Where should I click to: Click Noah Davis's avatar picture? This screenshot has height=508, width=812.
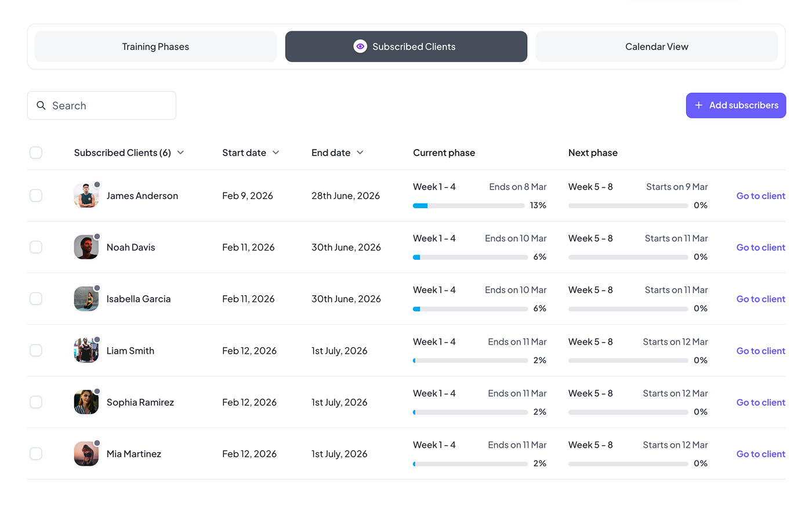(x=86, y=248)
